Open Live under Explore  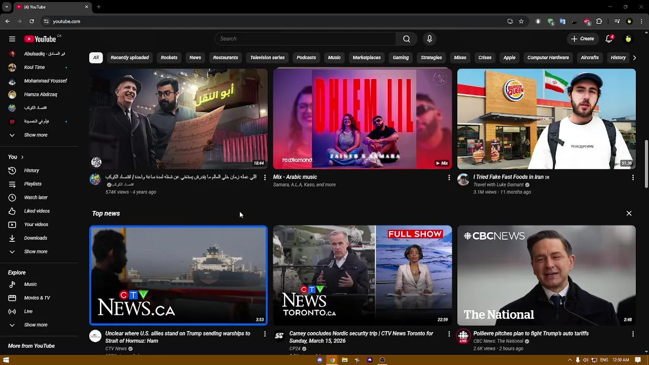tap(28, 311)
